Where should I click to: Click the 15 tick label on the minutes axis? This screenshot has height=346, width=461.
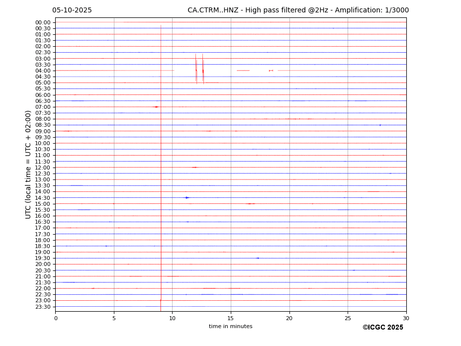coord(231,318)
